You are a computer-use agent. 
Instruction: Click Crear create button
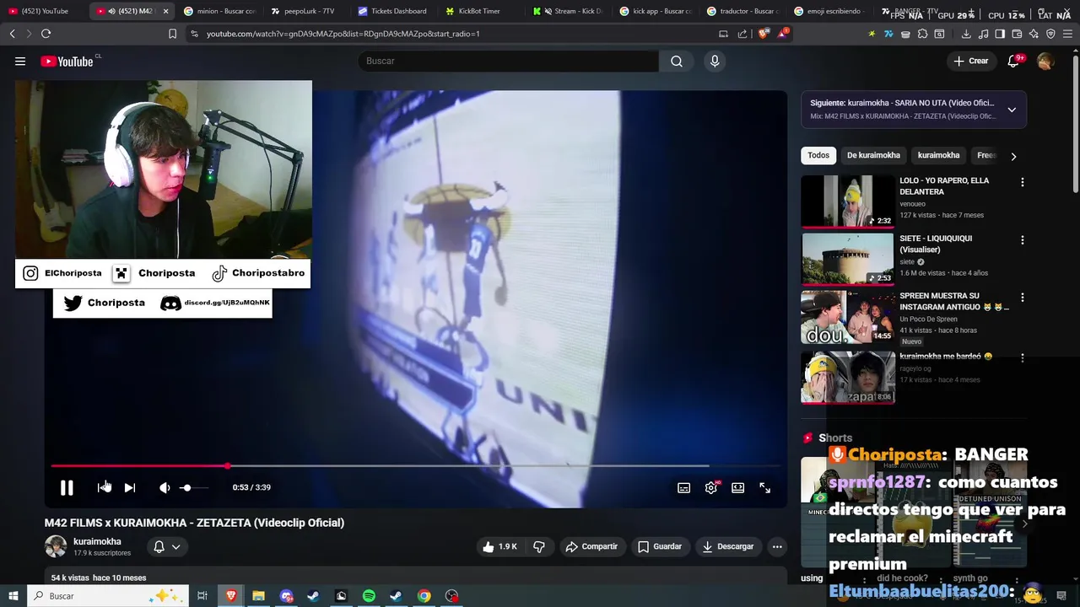pos(971,61)
